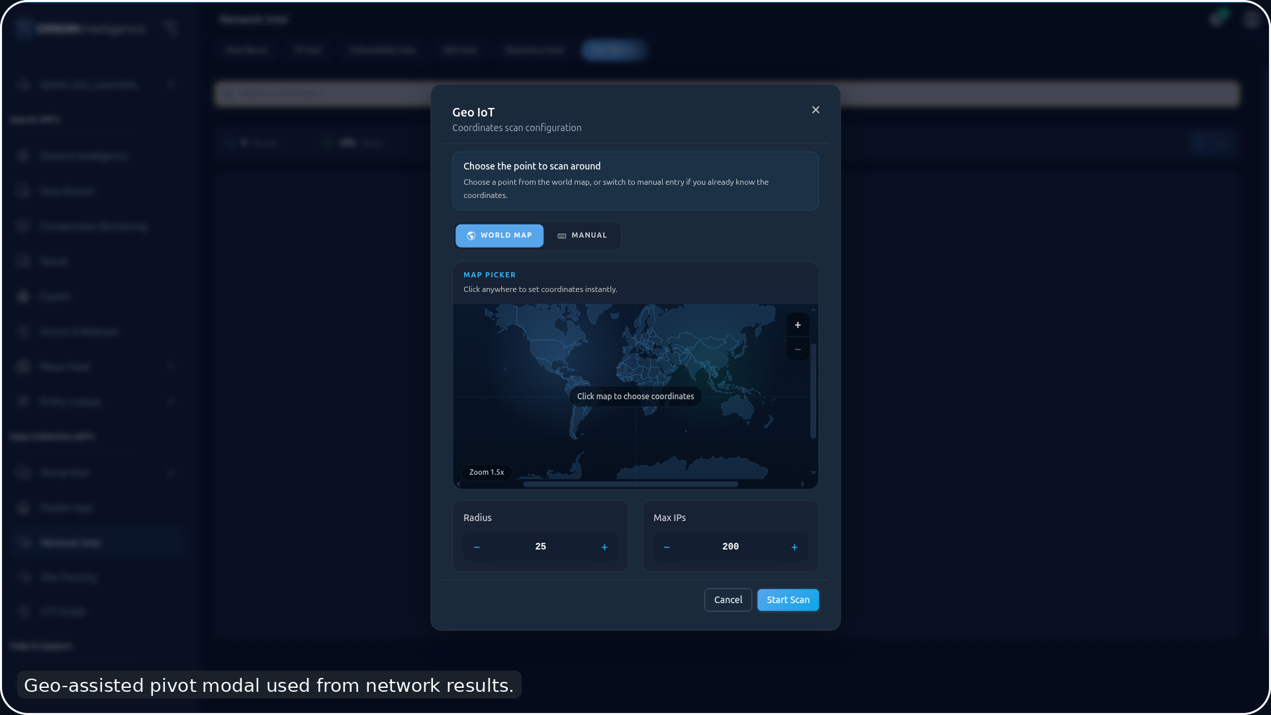1271x715 pixels.
Task: Click the map vertical scrollbar thumb
Action: tap(813, 391)
